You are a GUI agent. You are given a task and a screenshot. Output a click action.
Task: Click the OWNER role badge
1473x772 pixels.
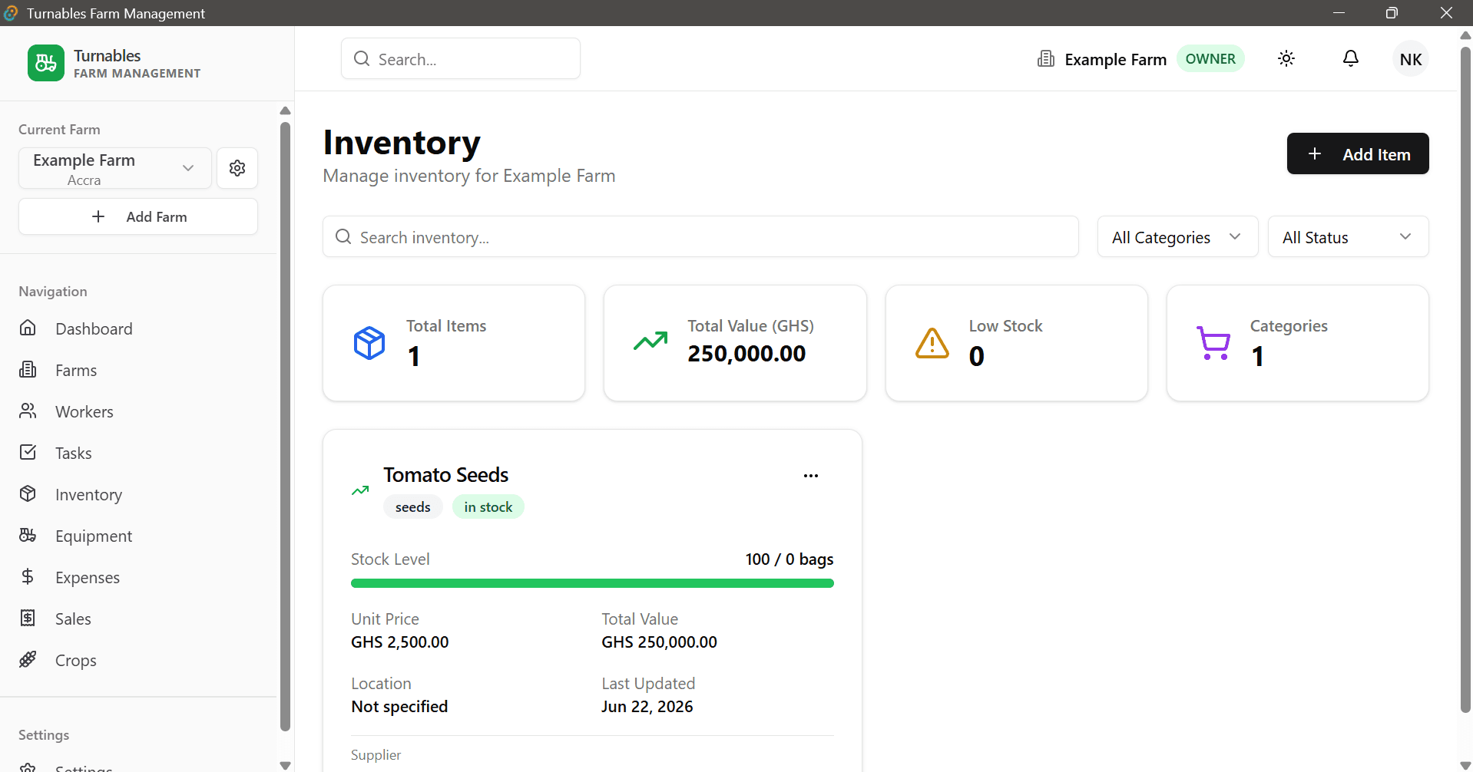1210,59
